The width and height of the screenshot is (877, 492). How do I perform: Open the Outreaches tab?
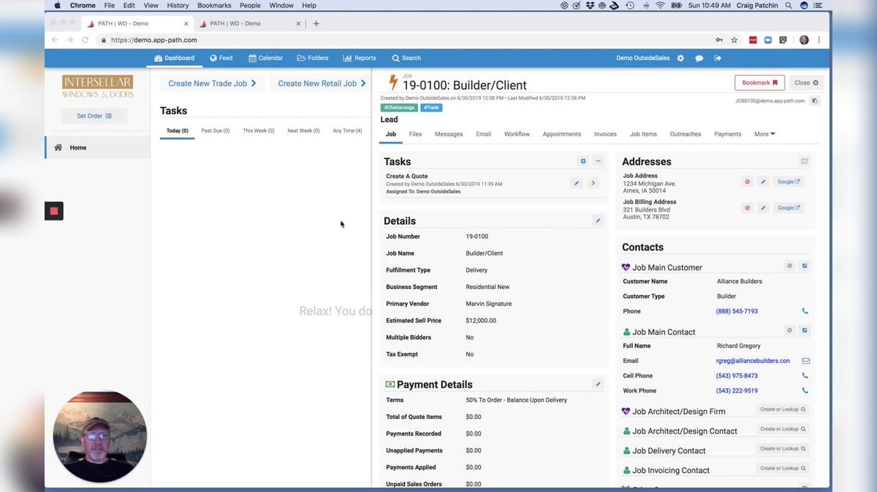(686, 134)
